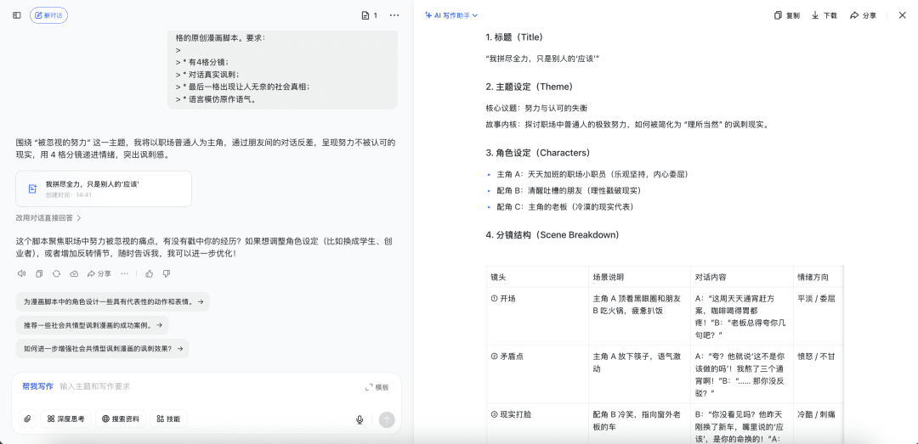Click the thumbs up icon
This screenshot has width=918, height=444.
150,273
